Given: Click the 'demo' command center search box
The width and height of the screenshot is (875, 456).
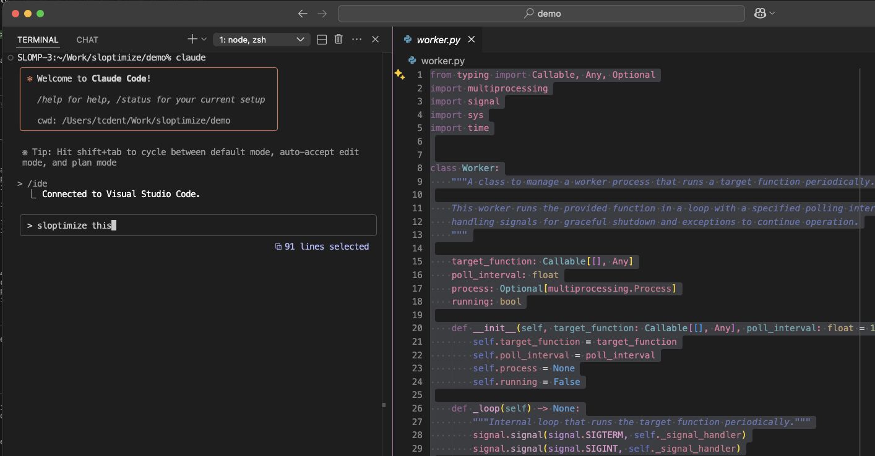Looking at the screenshot, I should (541, 14).
